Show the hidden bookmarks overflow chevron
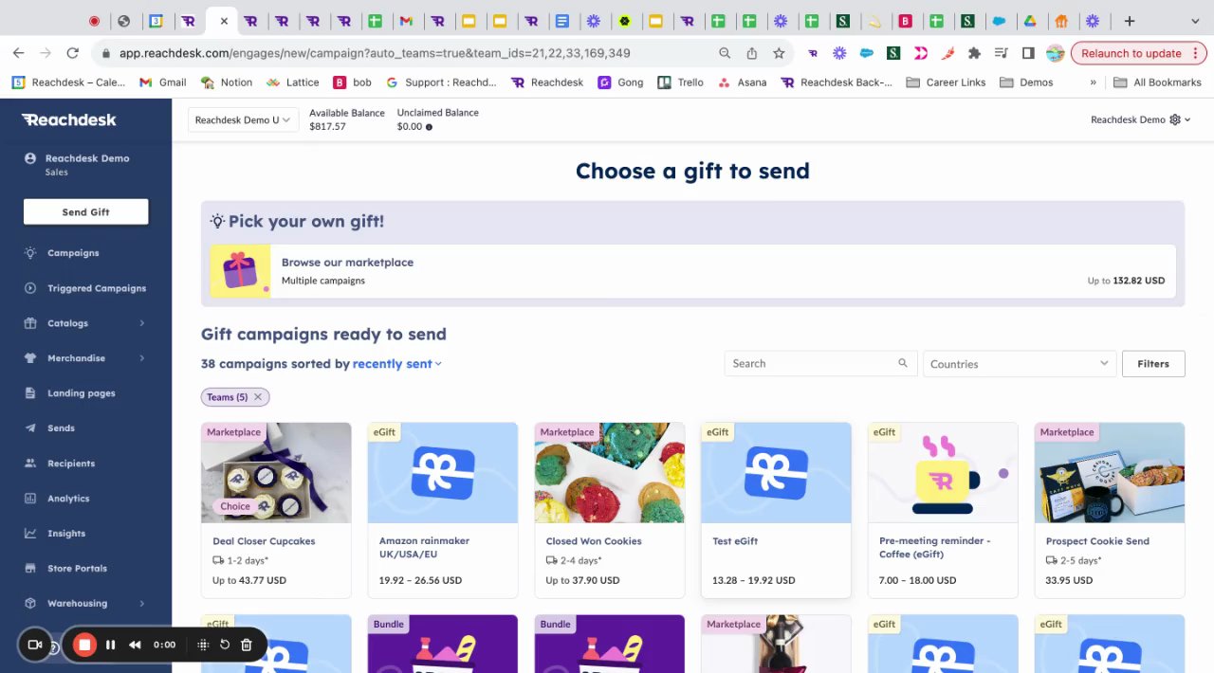Screen dimensions: 1214x673 pyautogui.click(x=1093, y=82)
